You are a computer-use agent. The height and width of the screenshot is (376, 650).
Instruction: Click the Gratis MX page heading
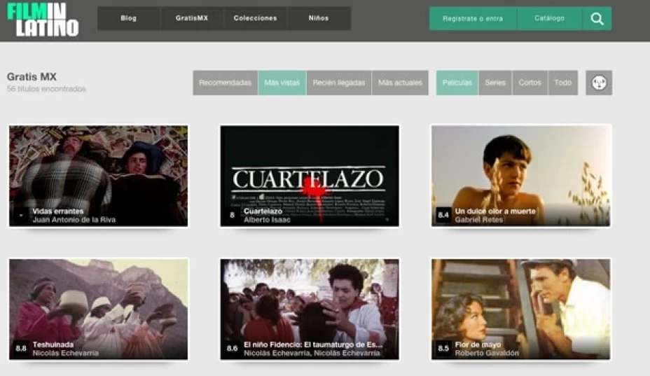tap(32, 77)
